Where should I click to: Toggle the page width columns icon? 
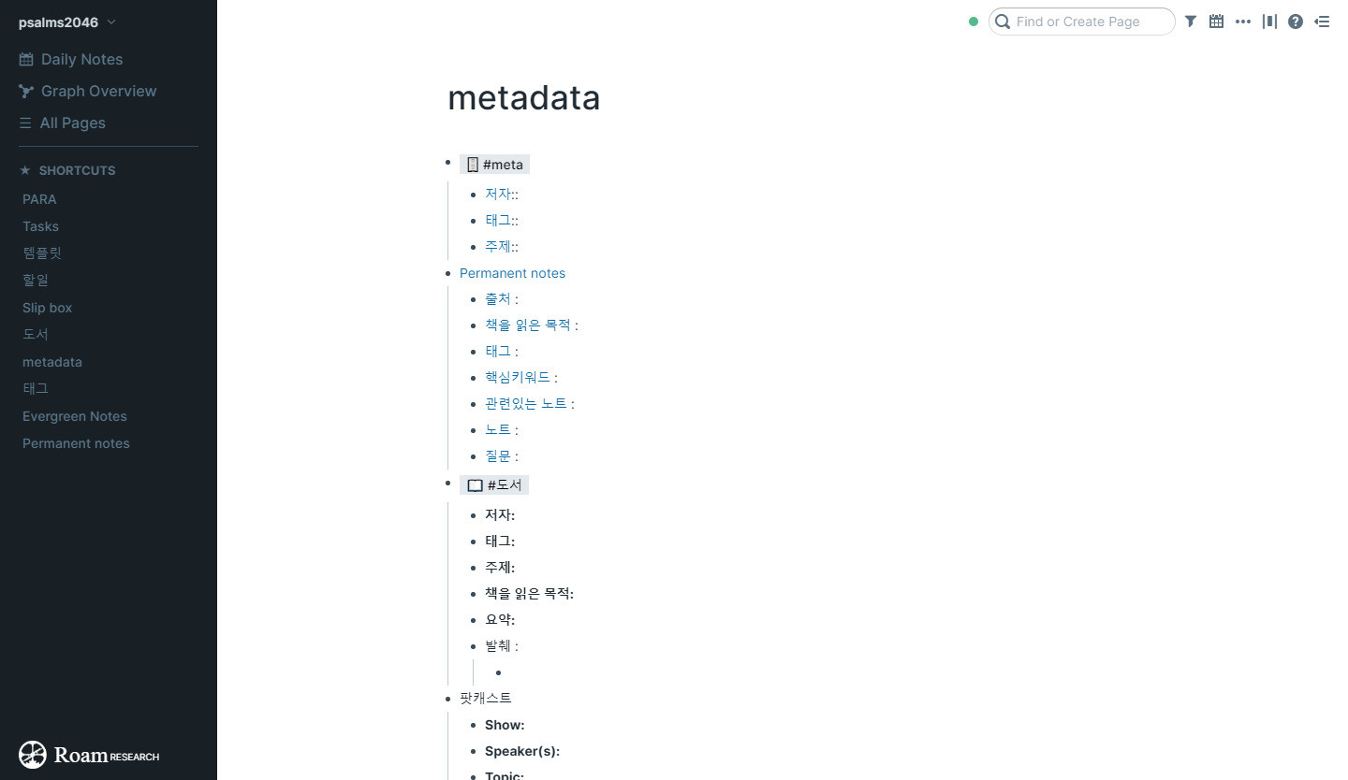(x=1268, y=22)
